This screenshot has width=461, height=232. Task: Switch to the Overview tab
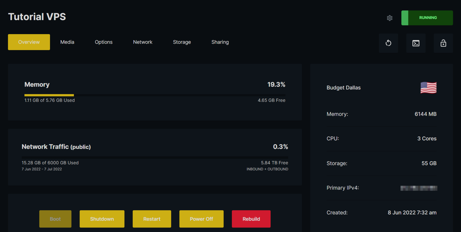click(29, 42)
